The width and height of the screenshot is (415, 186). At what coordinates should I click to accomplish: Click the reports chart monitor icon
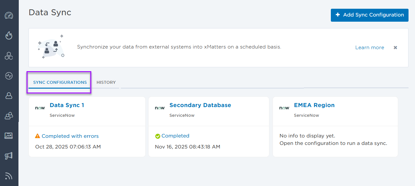(x=9, y=136)
